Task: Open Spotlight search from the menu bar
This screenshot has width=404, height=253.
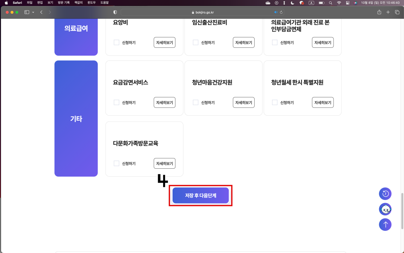Action: point(330,3)
